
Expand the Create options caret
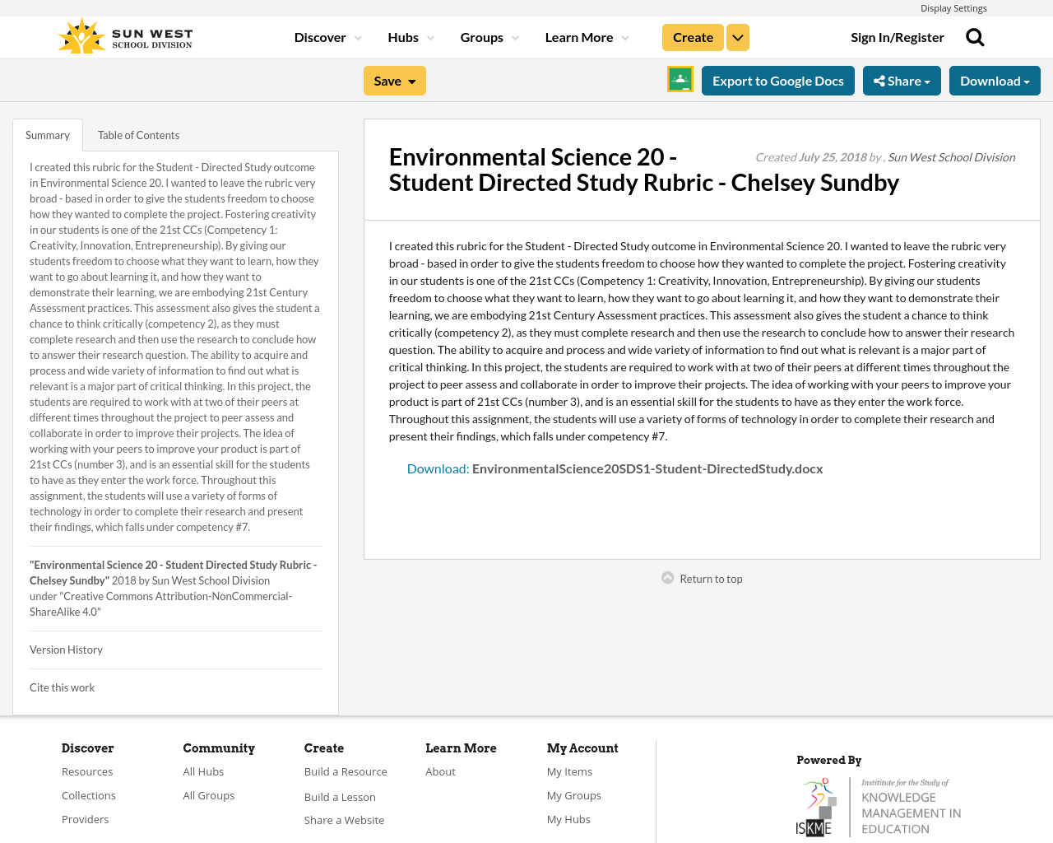pyautogui.click(x=737, y=35)
